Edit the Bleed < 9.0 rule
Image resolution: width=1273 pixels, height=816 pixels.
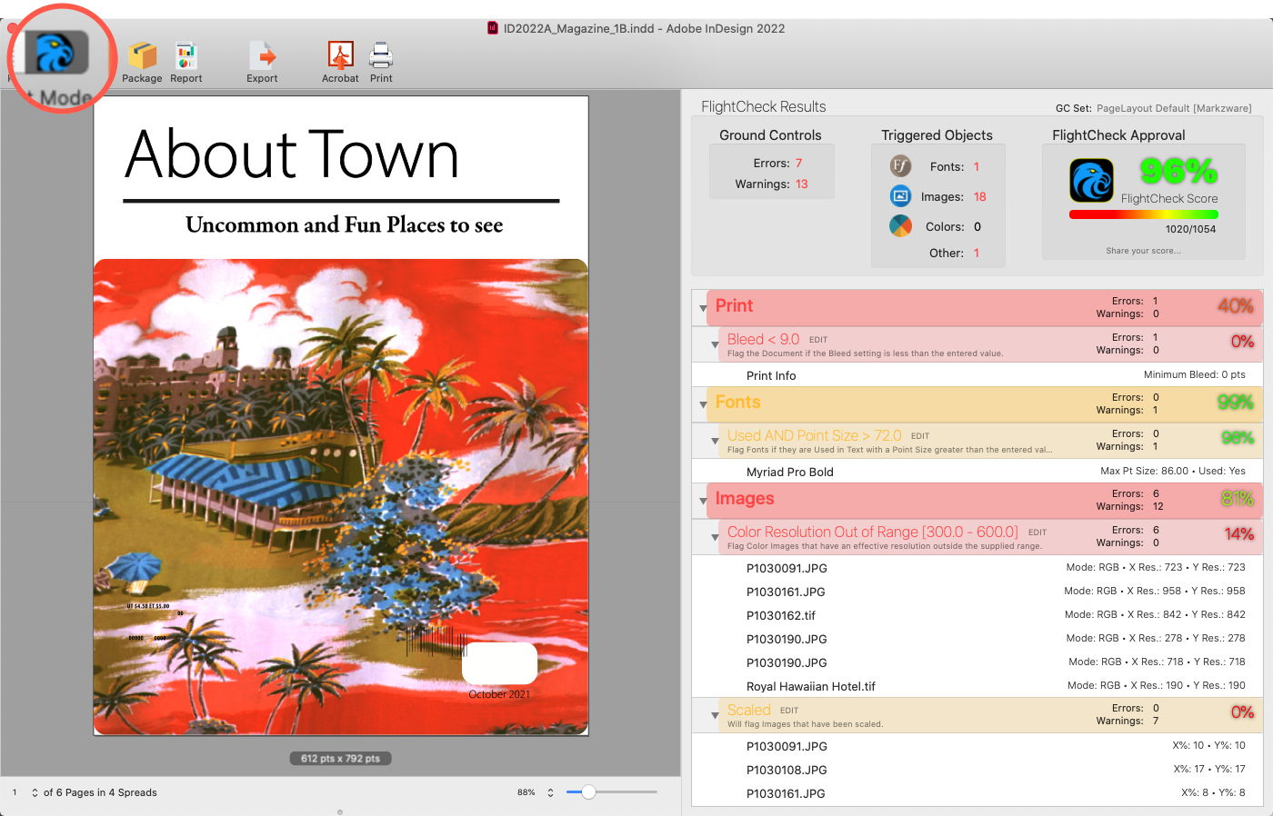pyautogui.click(x=818, y=340)
